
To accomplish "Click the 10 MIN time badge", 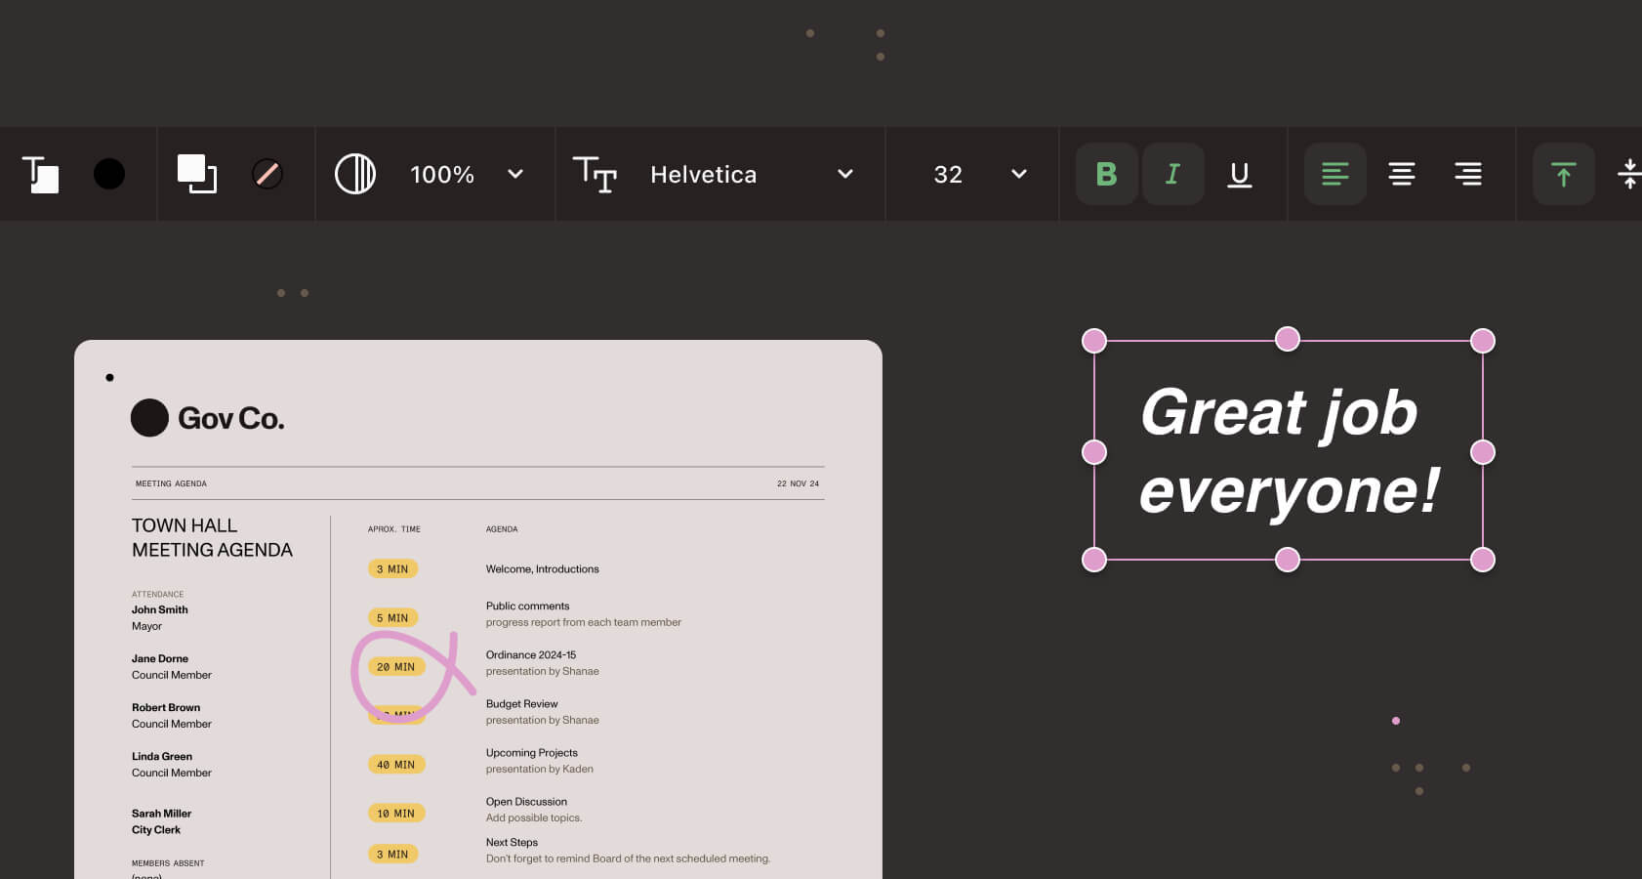I will pos(396,813).
